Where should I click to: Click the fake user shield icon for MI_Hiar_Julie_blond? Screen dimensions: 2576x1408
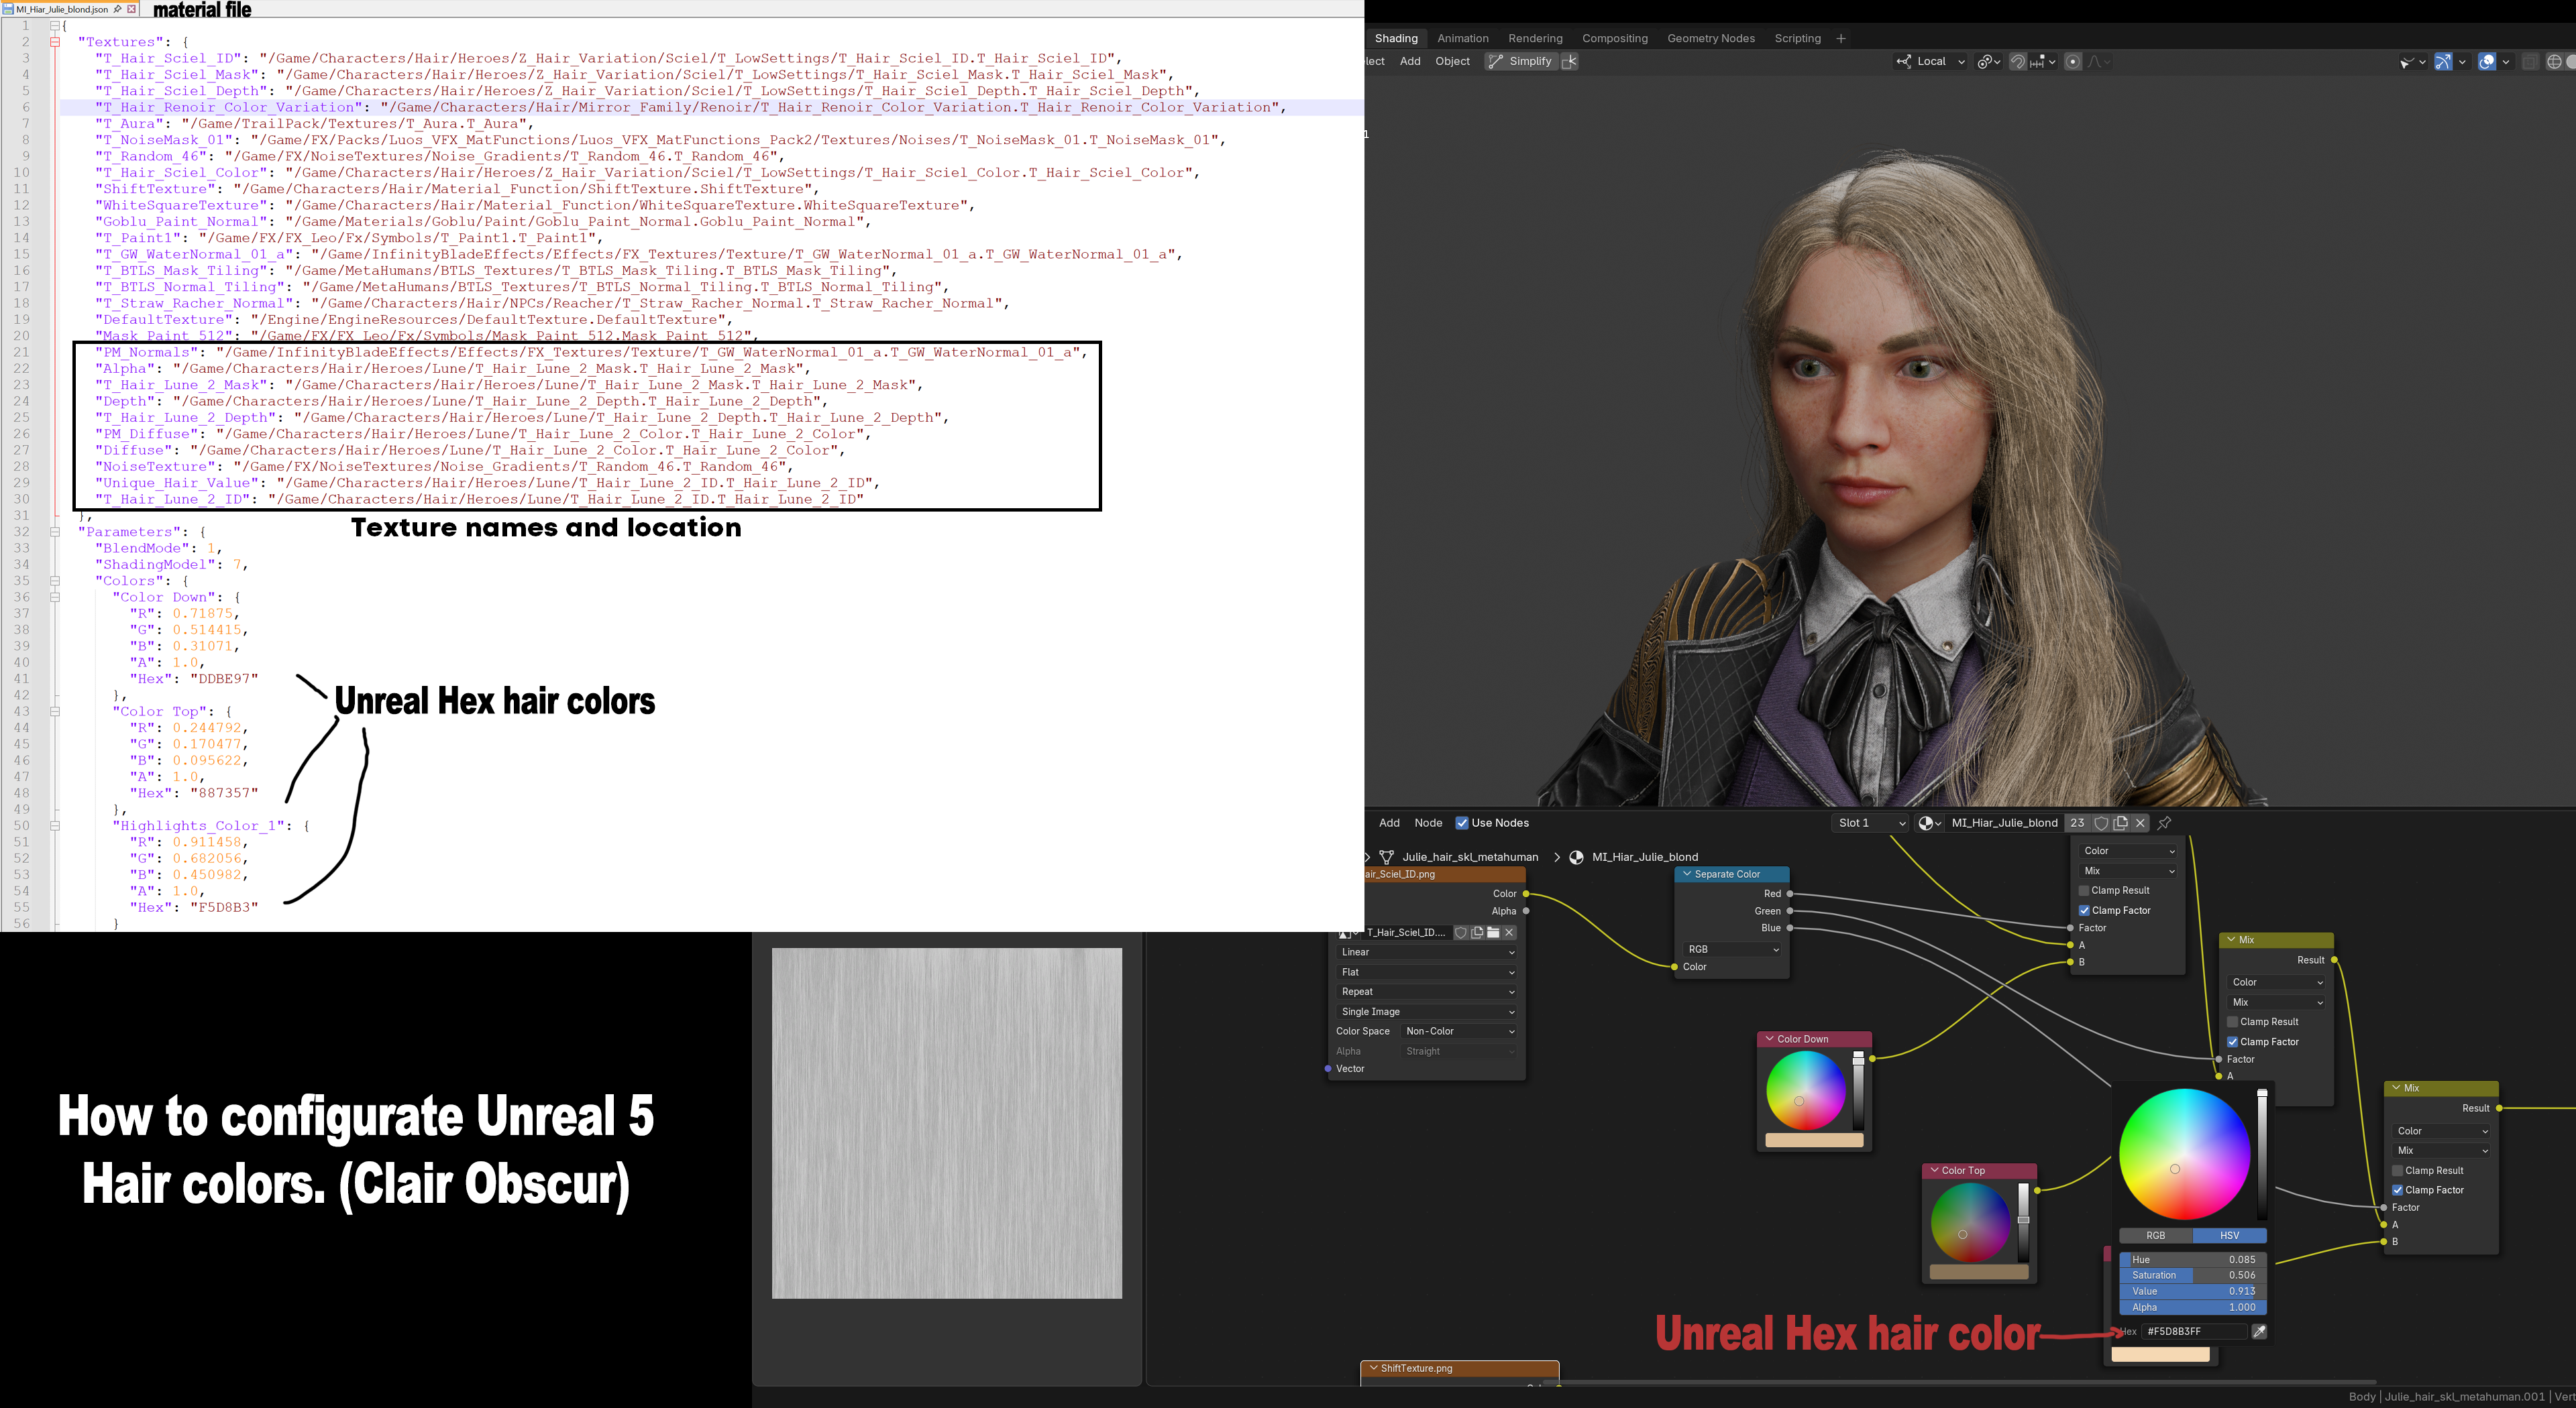2101,823
